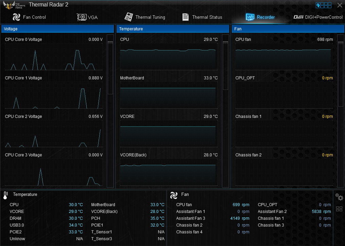Image resolution: width=345 pixels, height=246 pixels.
Task: Click the Voltage panel scrollbar
Action: (x=110, y=68)
